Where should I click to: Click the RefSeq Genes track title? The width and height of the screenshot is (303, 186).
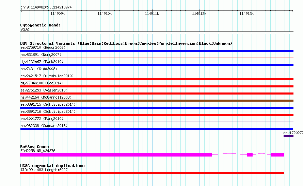point(34,147)
